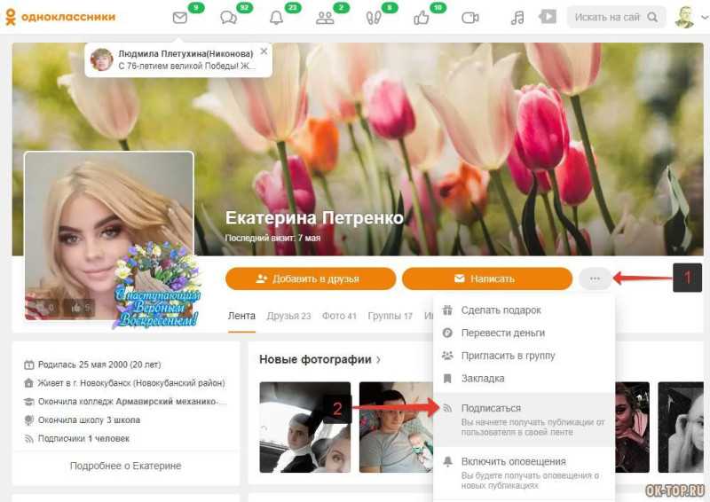Open the notifications bell icon
710x502 pixels.
point(276,18)
